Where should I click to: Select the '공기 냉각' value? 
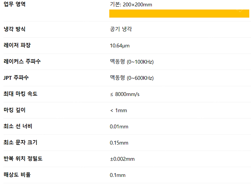pyautogui.click(x=121, y=29)
